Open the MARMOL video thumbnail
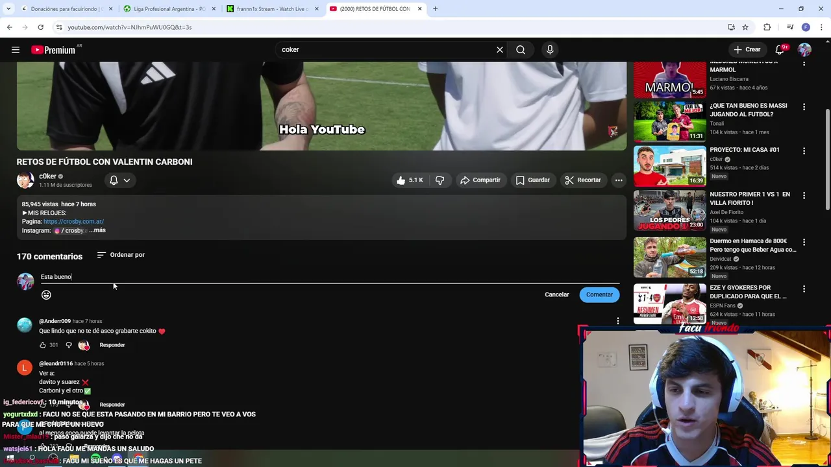This screenshot has height=467, width=831. [x=669, y=79]
